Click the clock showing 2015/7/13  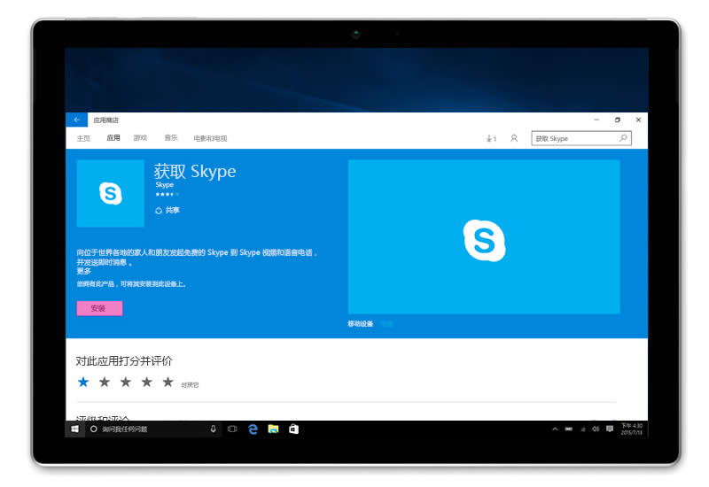pyautogui.click(x=631, y=429)
